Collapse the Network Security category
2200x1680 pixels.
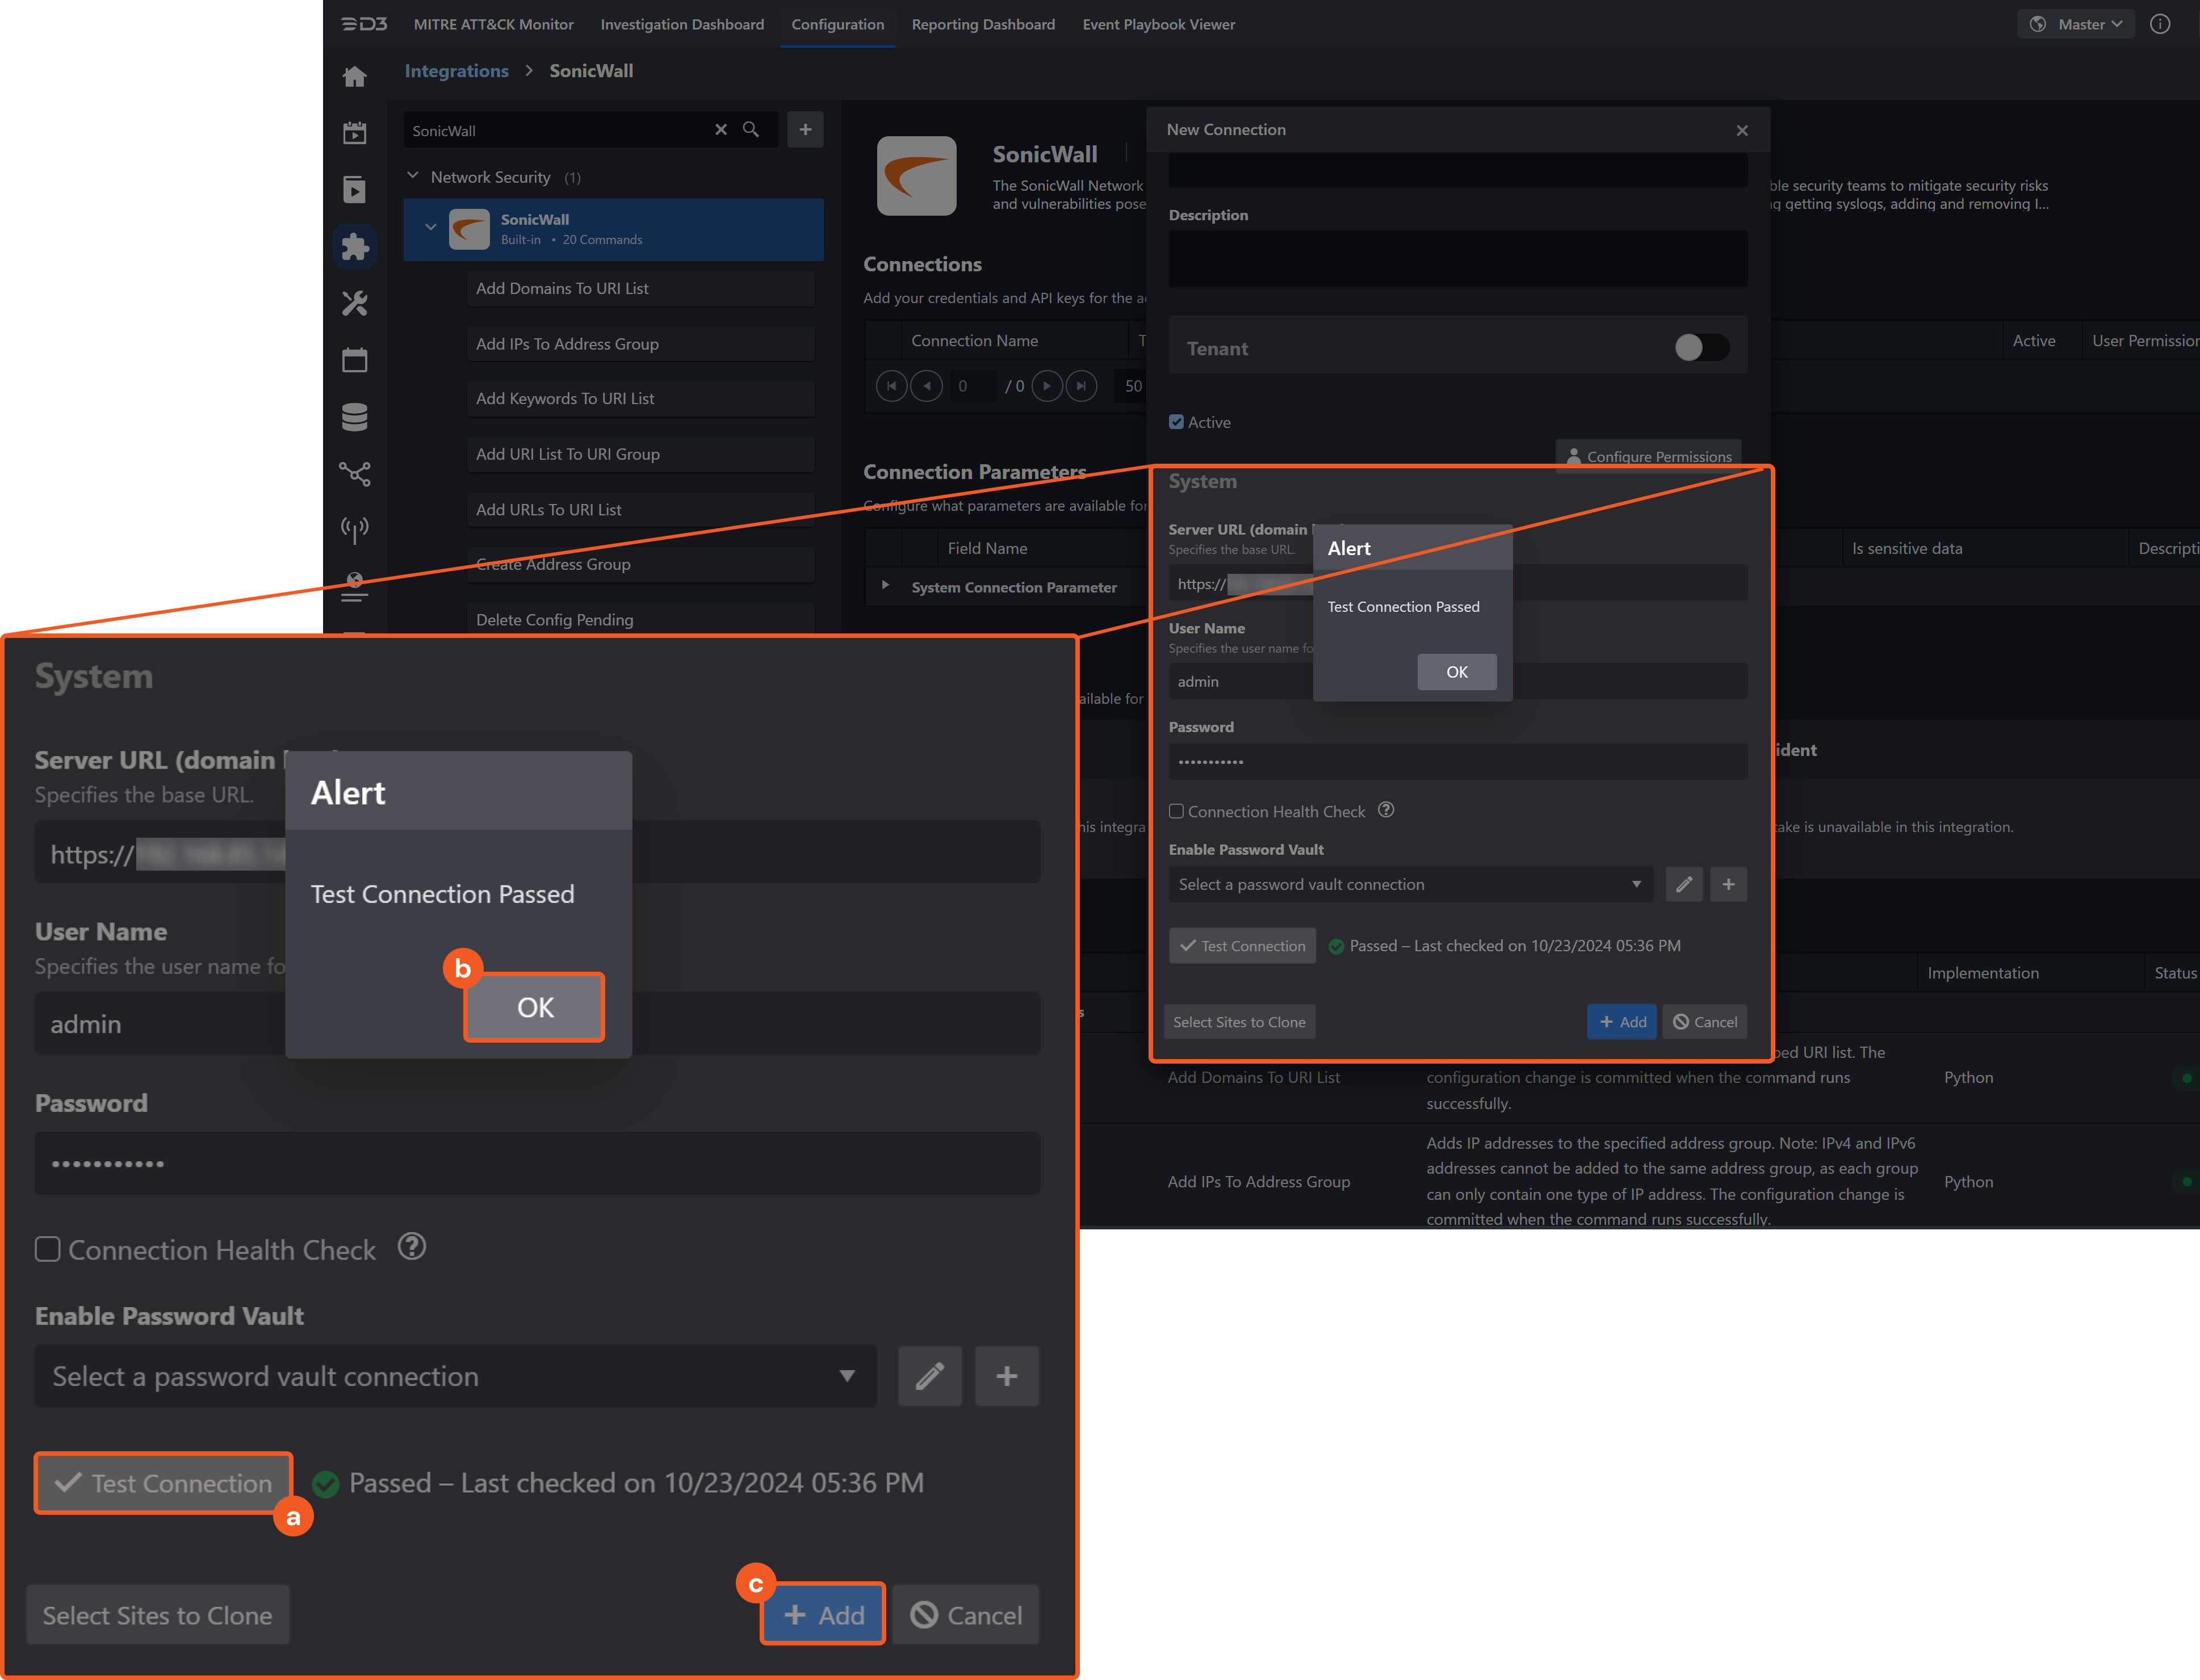[x=413, y=176]
